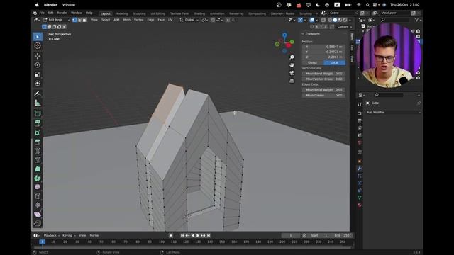
Task: Select the Poly Build tool
Action: tap(38, 169)
